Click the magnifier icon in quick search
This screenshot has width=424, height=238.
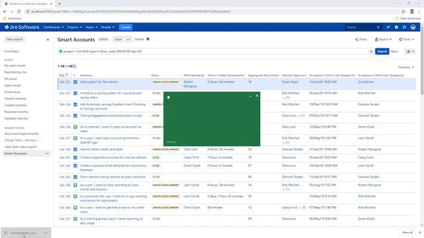(x=378, y=27)
